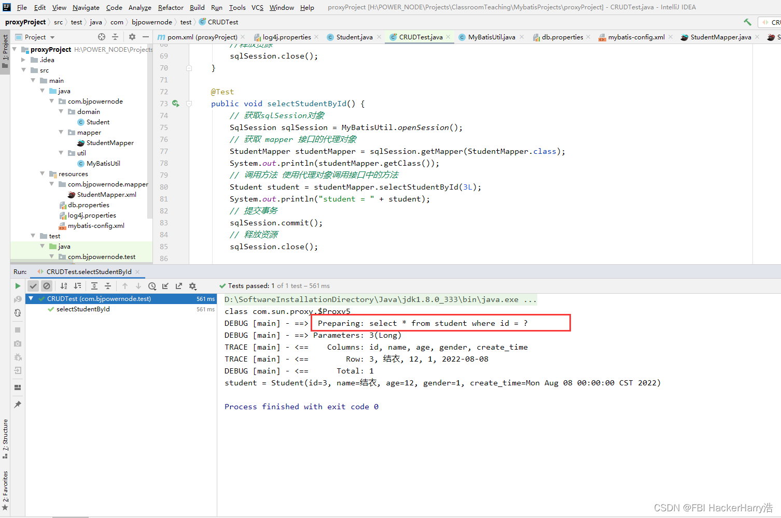
Task: Switch to mybatis-config.xml tab
Action: pyautogui.click(x=636, y=37)
